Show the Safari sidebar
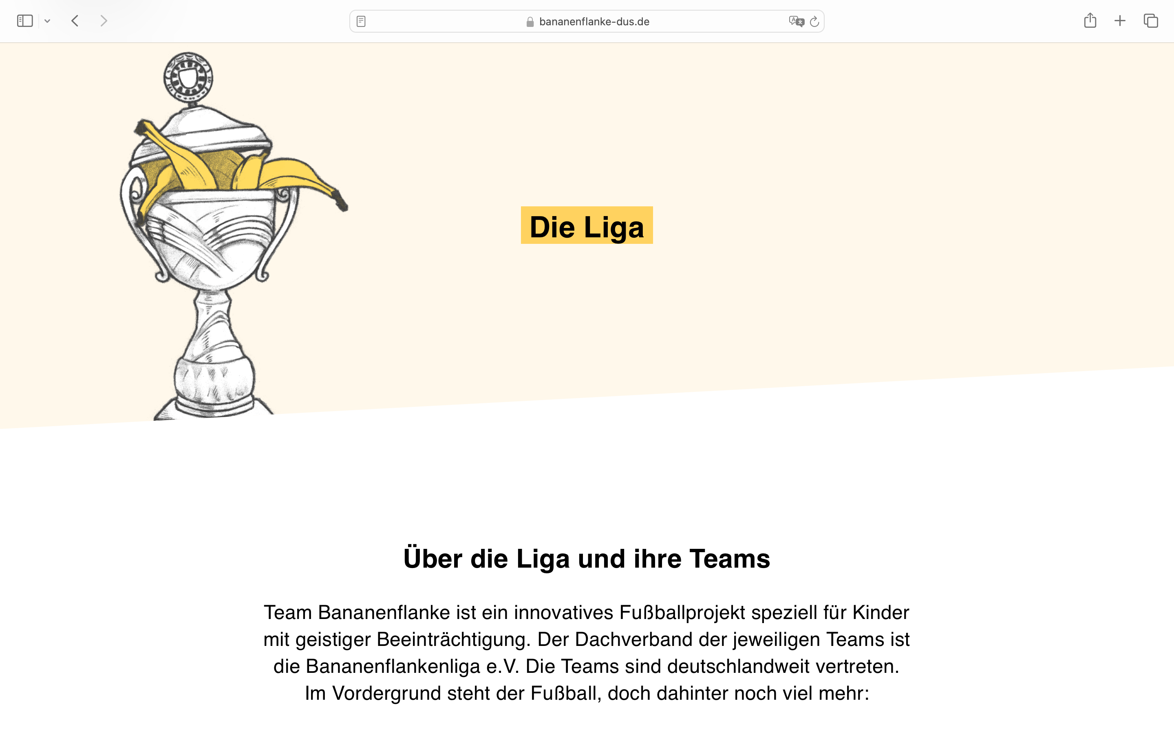 click(x=25, y=21)
